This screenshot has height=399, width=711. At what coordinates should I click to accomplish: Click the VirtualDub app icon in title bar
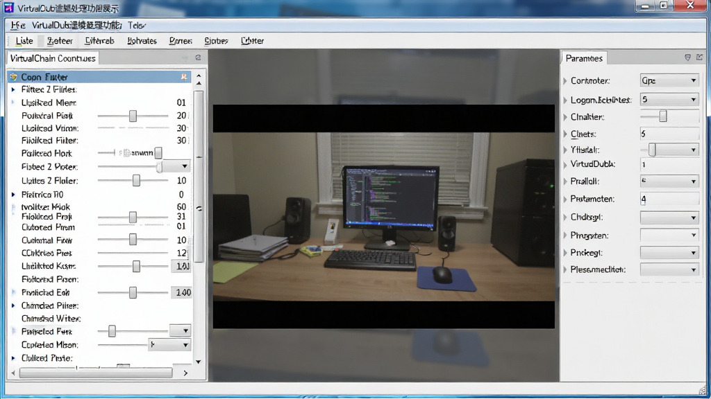pyautogui.click(x=8, y=7)
